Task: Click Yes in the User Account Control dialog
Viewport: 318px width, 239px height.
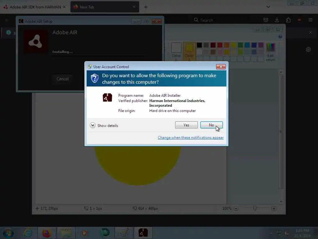Action: [186, 125]
